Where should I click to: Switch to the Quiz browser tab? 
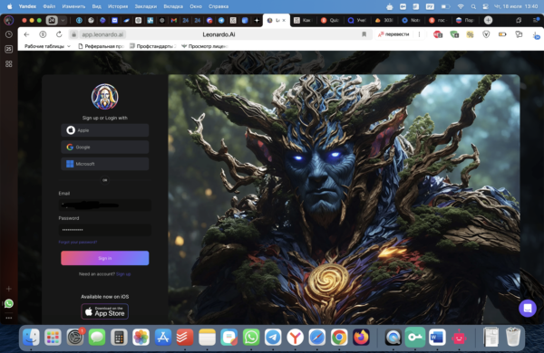(x=330, y=20)
